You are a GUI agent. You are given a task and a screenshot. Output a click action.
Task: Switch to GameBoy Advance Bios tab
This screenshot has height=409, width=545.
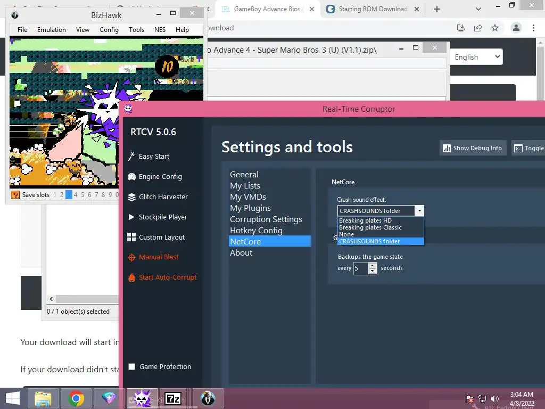coord(268,9)
